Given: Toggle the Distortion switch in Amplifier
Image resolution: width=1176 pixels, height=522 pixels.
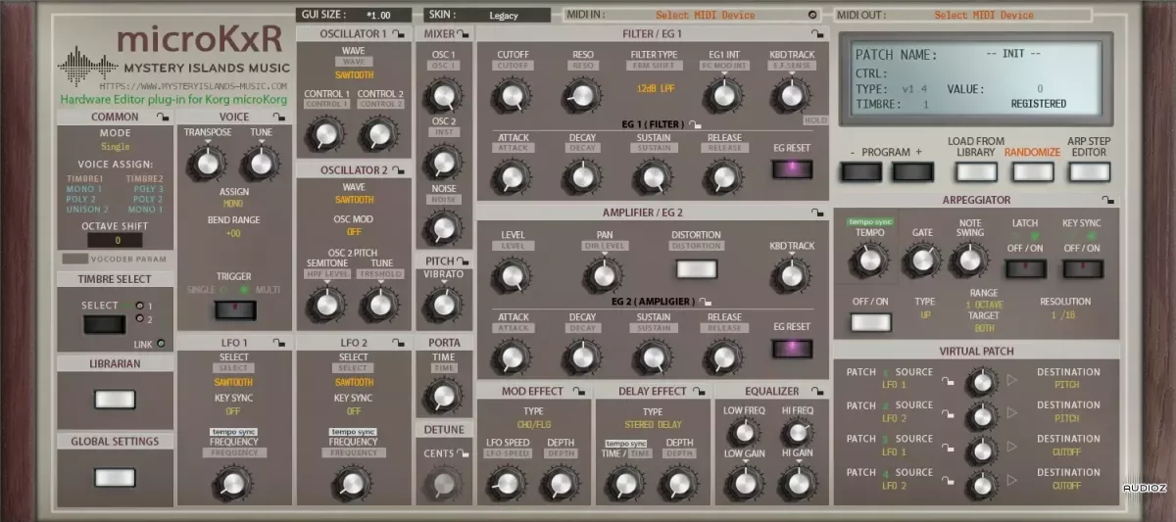Looking at the screenshot, I should pos(695,268).
